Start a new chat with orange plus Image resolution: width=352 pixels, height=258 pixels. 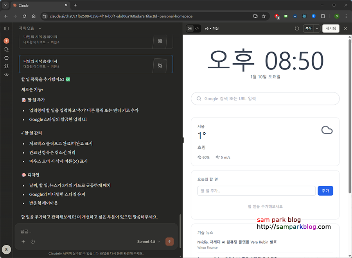[x=7, y=41]
